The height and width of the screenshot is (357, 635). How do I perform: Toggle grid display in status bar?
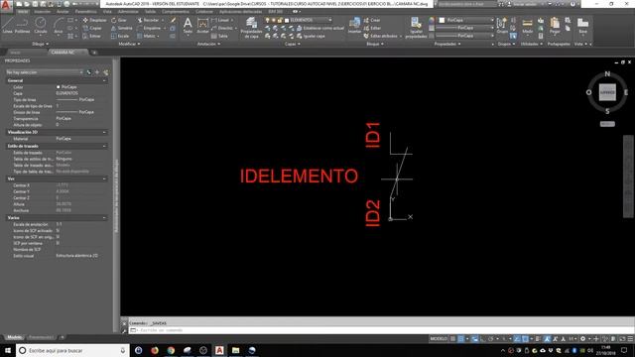[x=452, y=339]
